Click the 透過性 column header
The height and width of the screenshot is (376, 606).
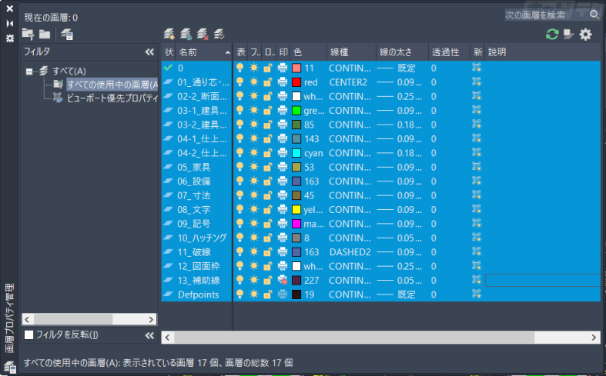click(449, 52)
